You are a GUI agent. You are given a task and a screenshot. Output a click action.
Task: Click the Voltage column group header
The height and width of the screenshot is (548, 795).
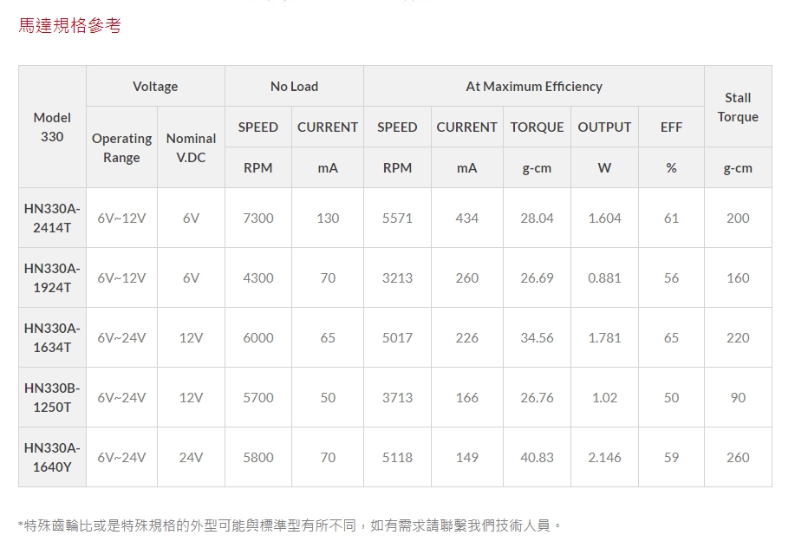tap(155, 87)
